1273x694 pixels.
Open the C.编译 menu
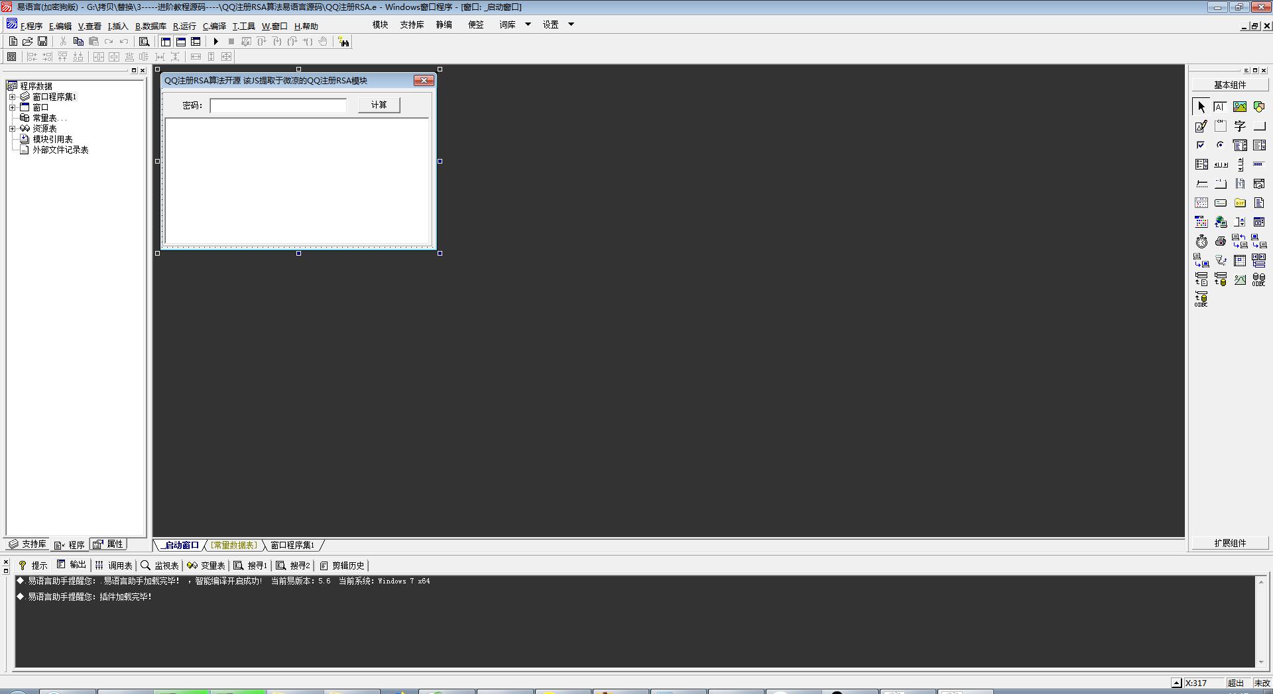(214, 26)
